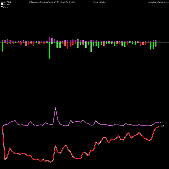Screen dimensions: 169x169
Task: Click the '(SecureWorks C' company name text
Action: tap(100, 2)
